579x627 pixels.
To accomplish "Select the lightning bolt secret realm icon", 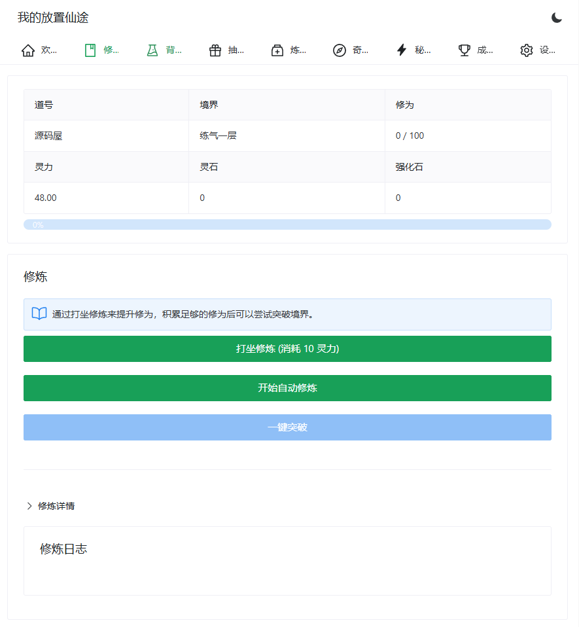I will pos(402,50).
